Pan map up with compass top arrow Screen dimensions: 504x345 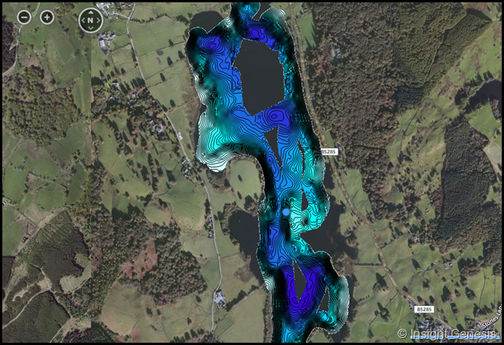90,10
